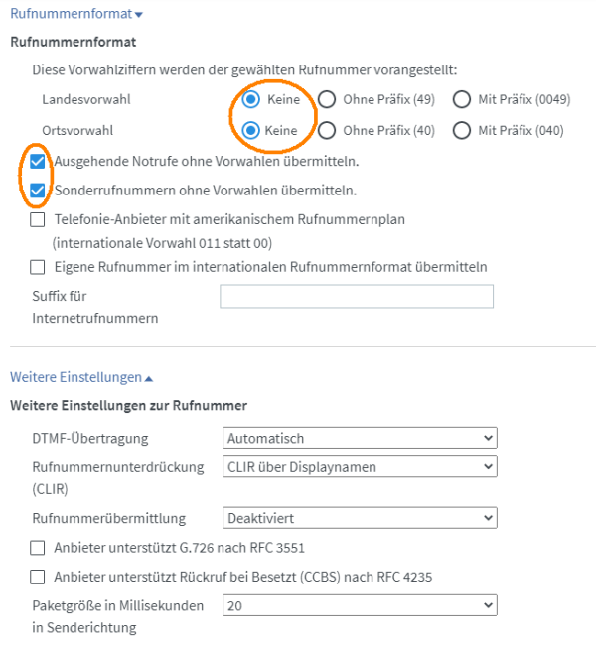Open the DTMF-Übertragung dropdown
This screenshot has width=596, height=648.
pos(360,438)
